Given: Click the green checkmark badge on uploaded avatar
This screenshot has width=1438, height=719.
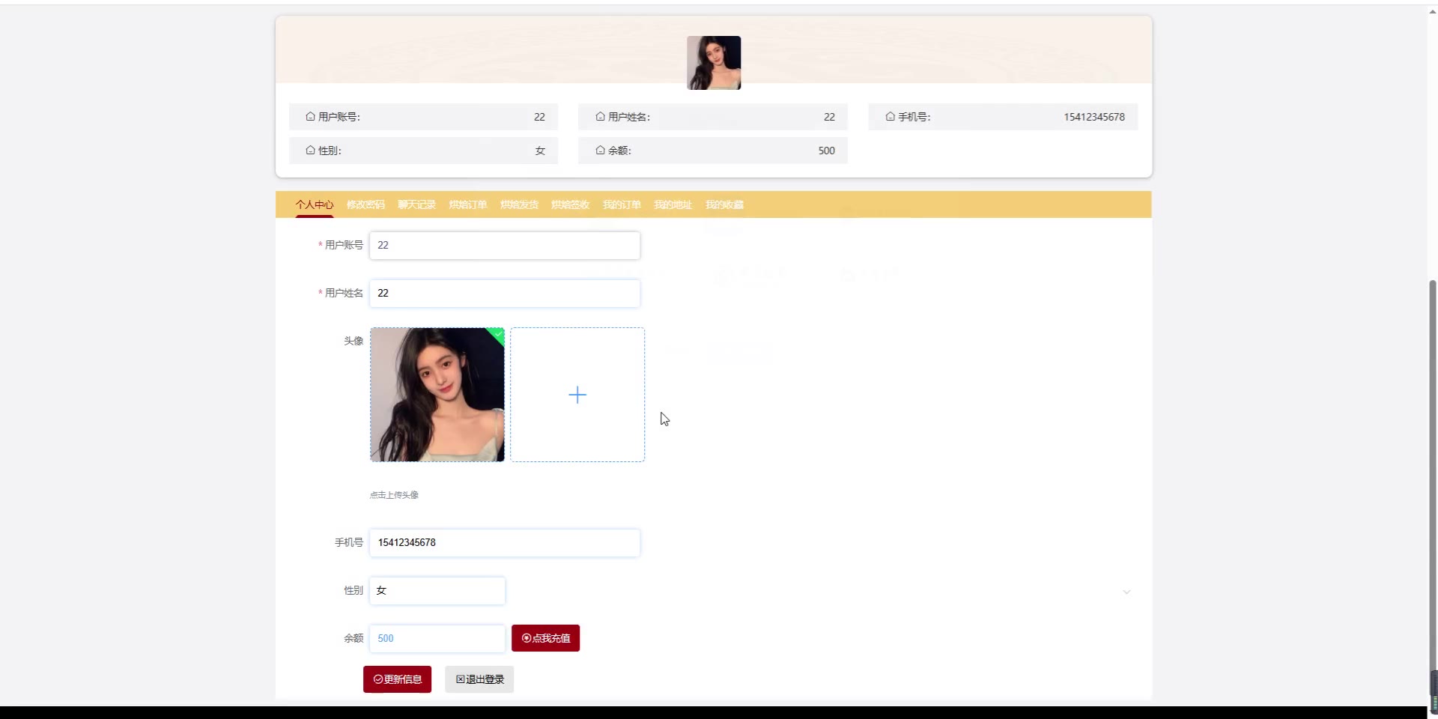Looking at the screenshot, I should [x=497, y=335].
